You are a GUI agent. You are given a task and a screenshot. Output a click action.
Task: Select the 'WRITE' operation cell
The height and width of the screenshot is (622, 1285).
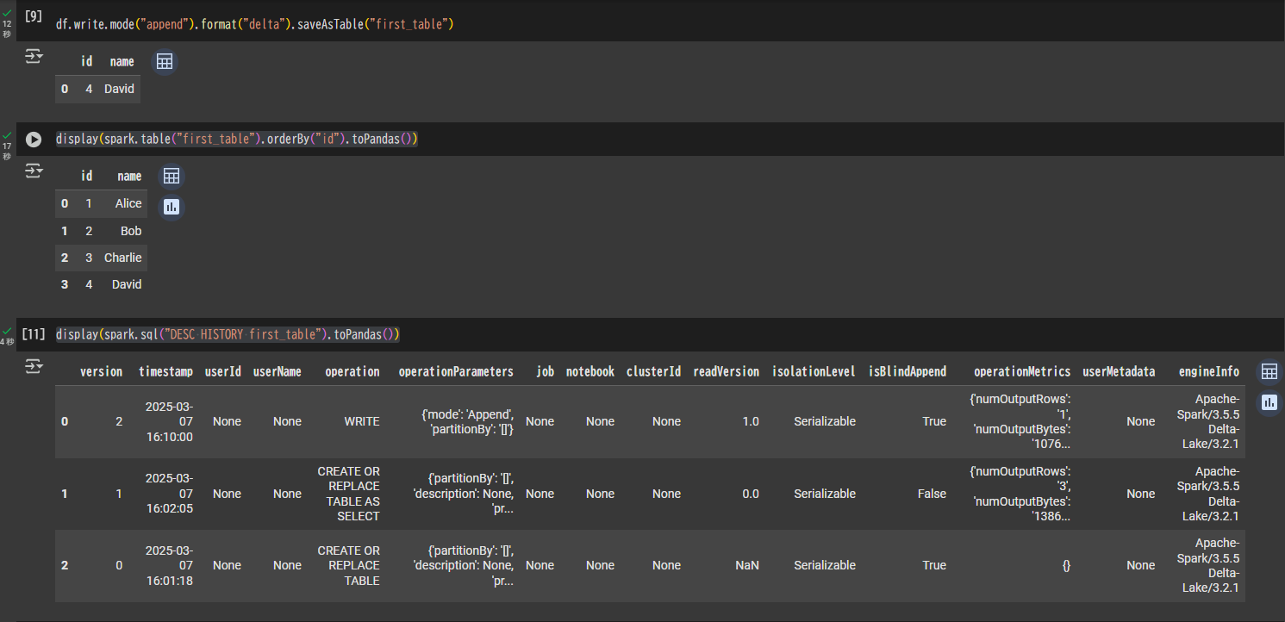[362, 422]
